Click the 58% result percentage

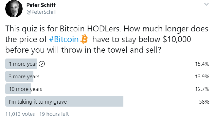[x=204, y=102]
